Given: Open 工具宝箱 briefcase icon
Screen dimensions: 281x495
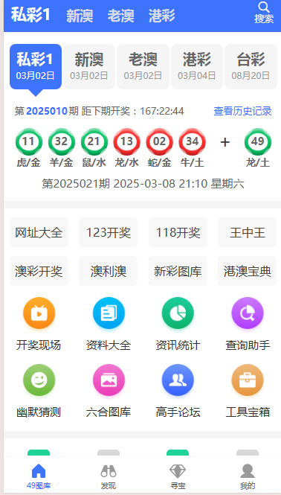Looking at the screenshot, I should coord(248,380).
